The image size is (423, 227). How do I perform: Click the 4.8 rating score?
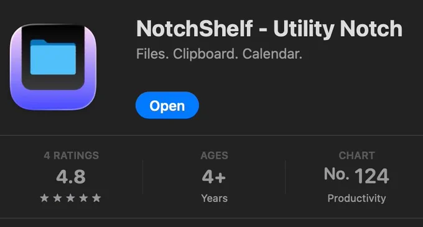(71, 177)
